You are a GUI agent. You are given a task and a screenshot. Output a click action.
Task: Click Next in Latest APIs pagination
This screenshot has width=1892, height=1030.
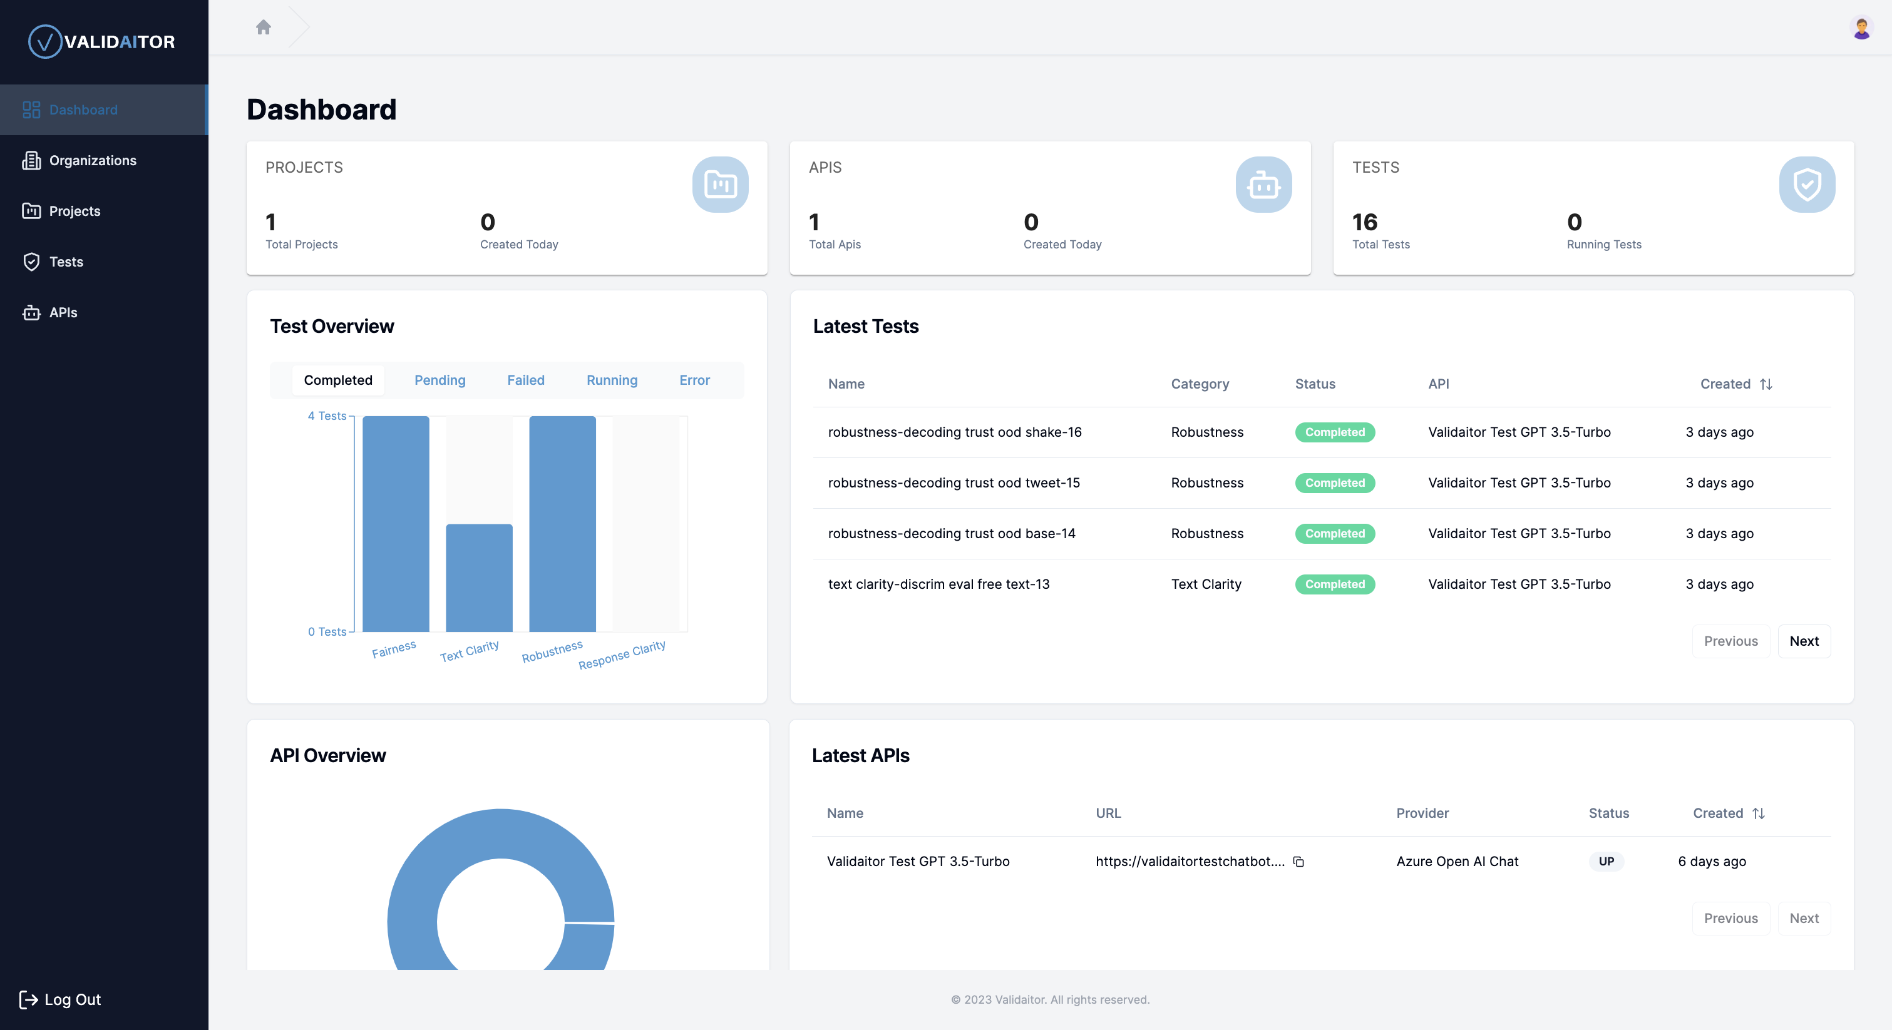click(x=1804, y=919)
